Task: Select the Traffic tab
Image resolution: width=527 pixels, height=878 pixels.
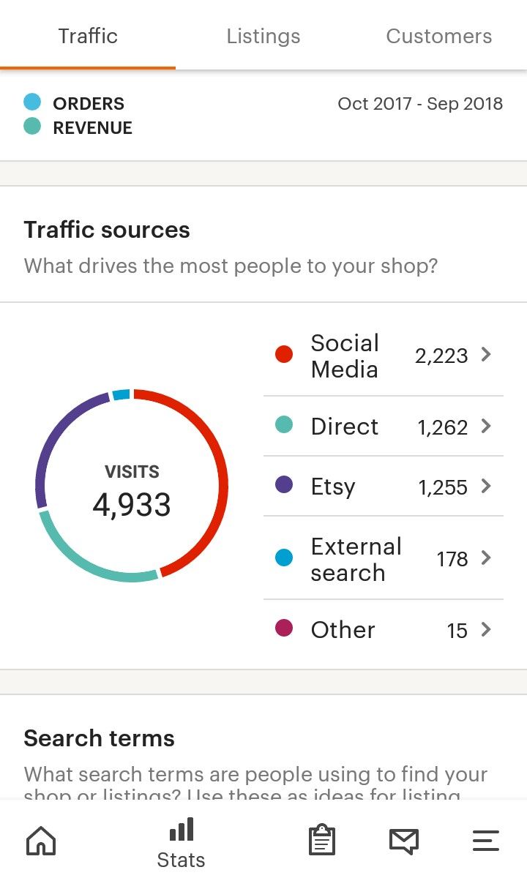Action: [88, 35]
